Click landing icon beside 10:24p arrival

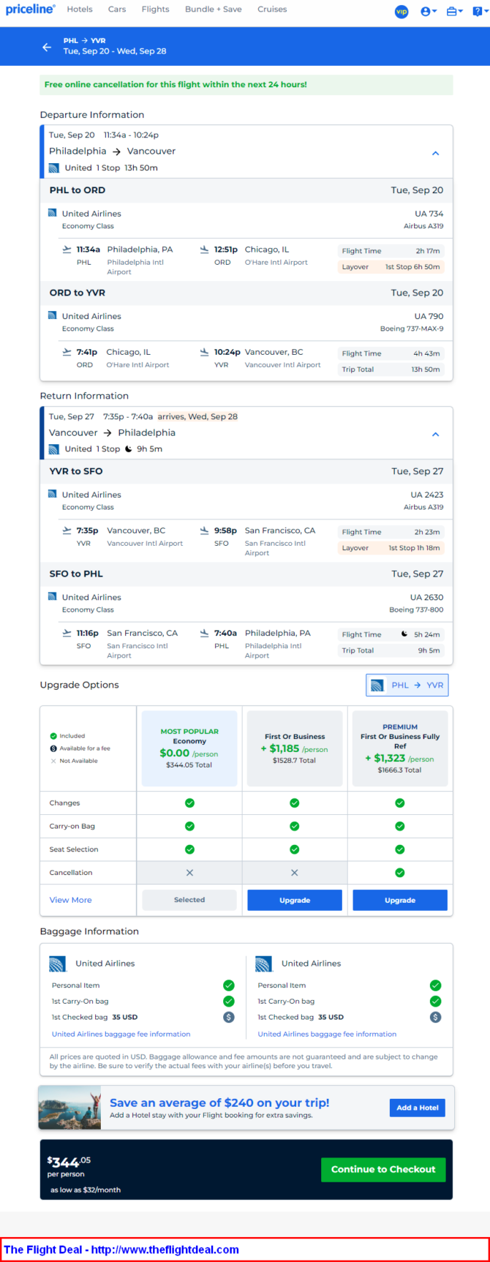click(x=205, y=352)
